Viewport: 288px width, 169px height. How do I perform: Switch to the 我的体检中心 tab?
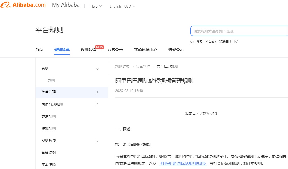click(x=145, y=50)
